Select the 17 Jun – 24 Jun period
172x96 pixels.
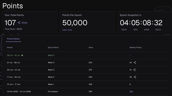[14, 77]
